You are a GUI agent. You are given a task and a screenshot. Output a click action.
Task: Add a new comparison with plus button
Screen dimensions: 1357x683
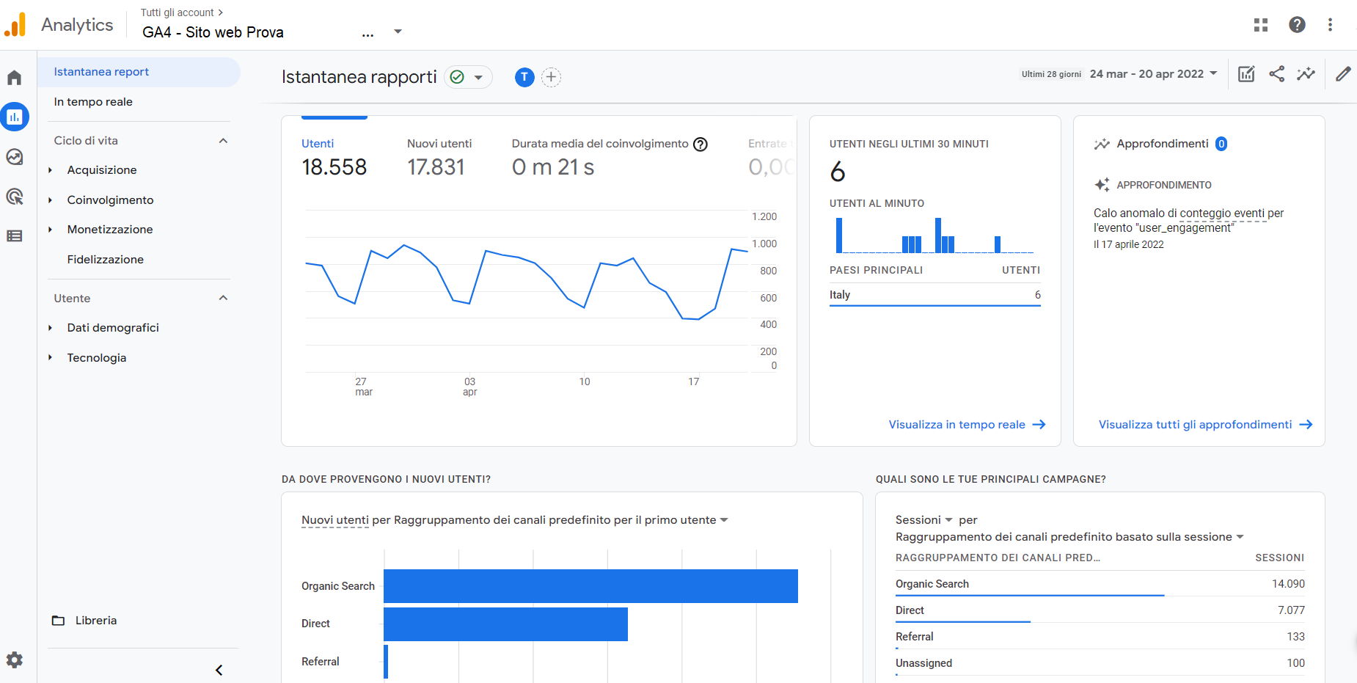click(x=552, y=77)
